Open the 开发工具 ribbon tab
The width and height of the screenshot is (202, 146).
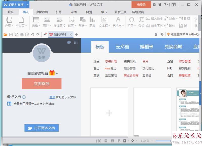[120, 12]
